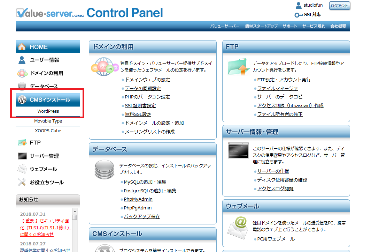Click the ウェブメール envelope icon in sidebar
This screenshot has height=252, width=371.
pos(22,169)
